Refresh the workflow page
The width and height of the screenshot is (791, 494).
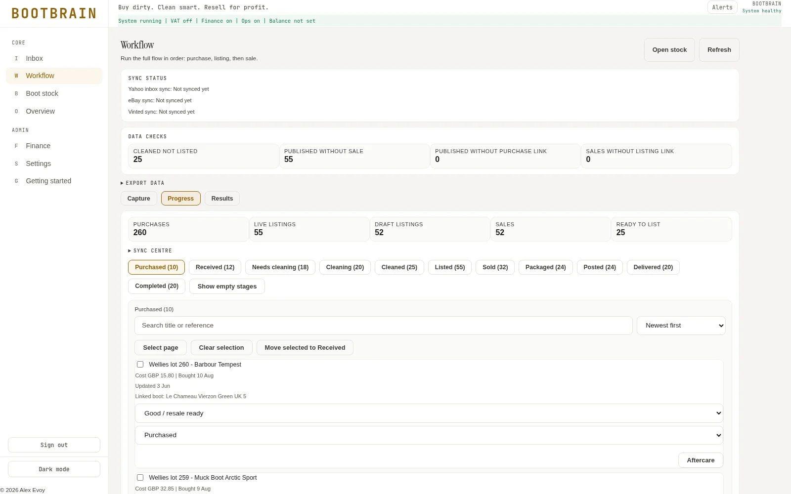click(x=719, y=50)
